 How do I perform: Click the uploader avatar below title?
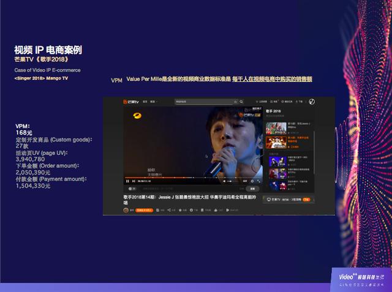pyautogui.click(x=126, y=210)
